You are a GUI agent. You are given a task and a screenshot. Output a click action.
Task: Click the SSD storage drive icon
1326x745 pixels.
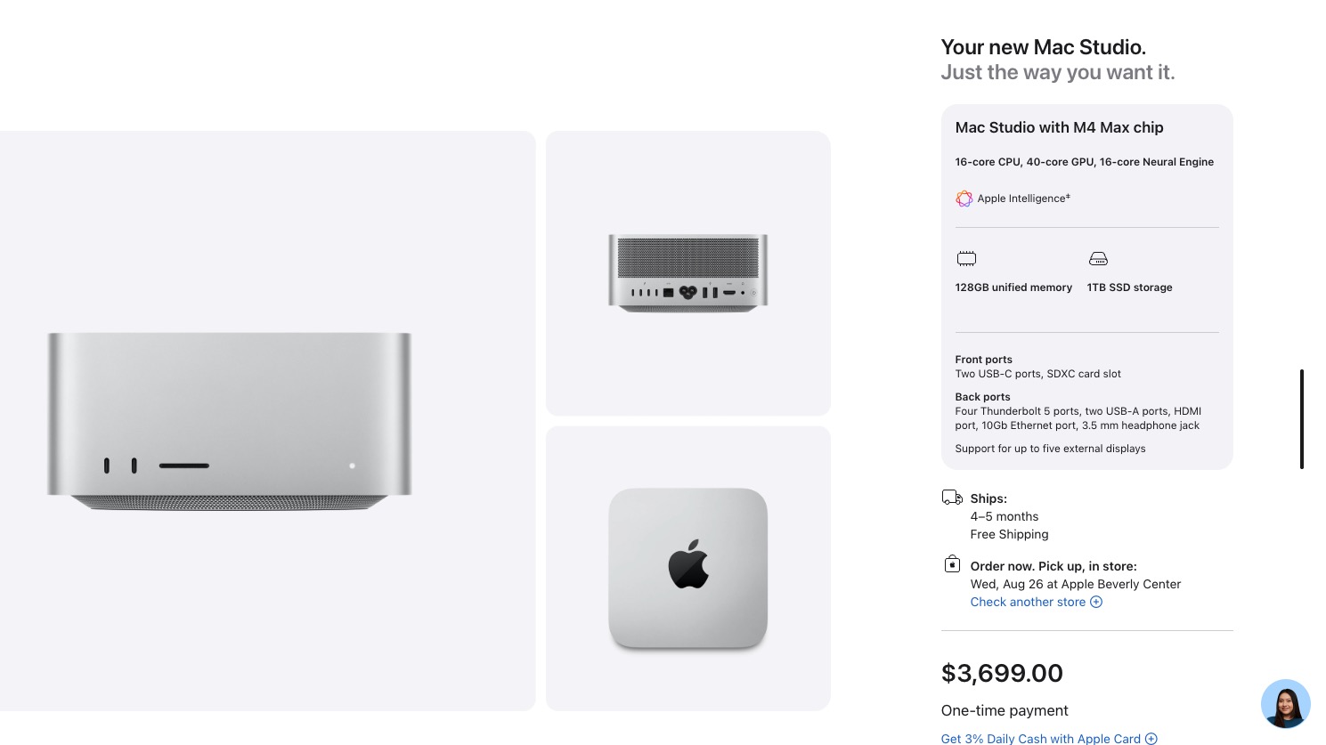pos(1098,259)
